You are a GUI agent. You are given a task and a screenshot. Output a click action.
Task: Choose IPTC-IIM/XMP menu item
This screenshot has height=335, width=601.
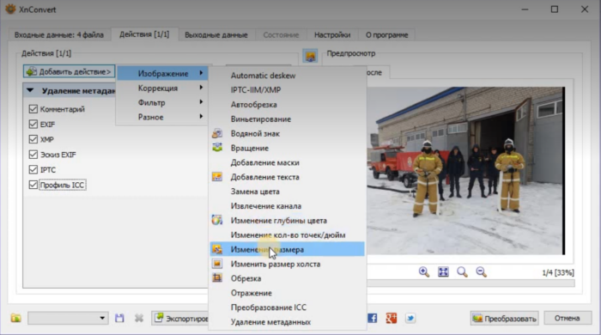point(287,89)
